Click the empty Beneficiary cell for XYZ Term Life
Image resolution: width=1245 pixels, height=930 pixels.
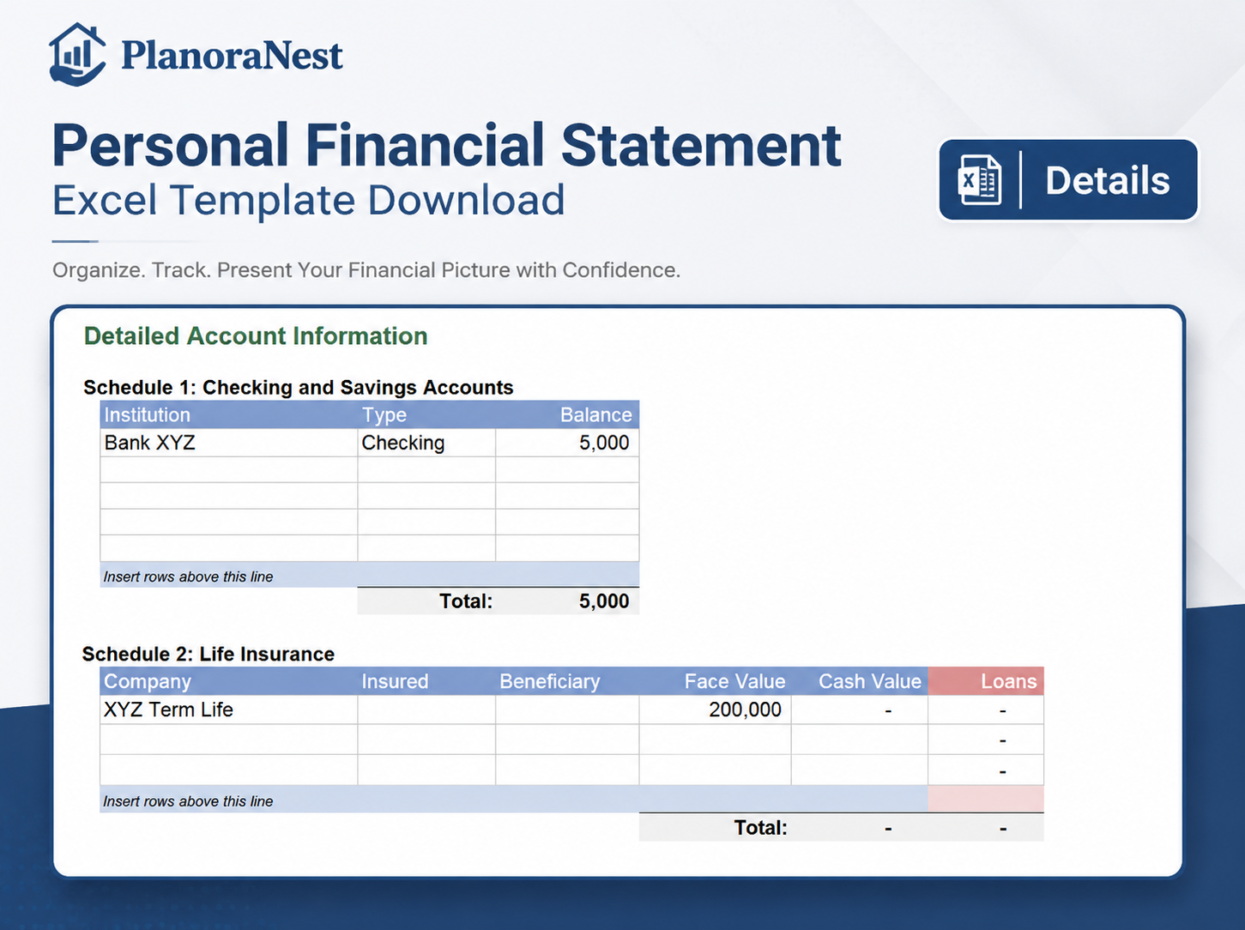click(567, 710)
